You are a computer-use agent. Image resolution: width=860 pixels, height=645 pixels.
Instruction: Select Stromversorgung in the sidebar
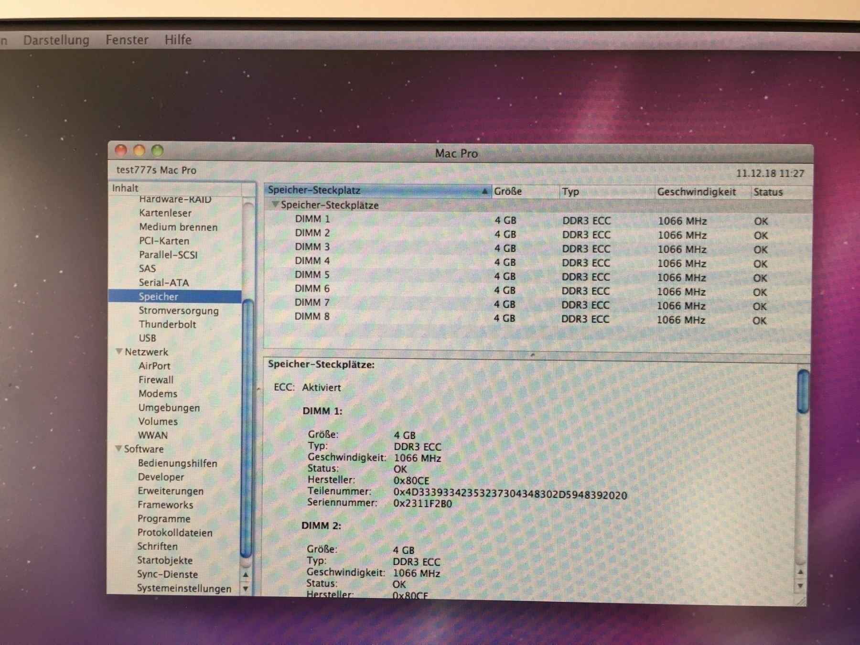point(179,311)
